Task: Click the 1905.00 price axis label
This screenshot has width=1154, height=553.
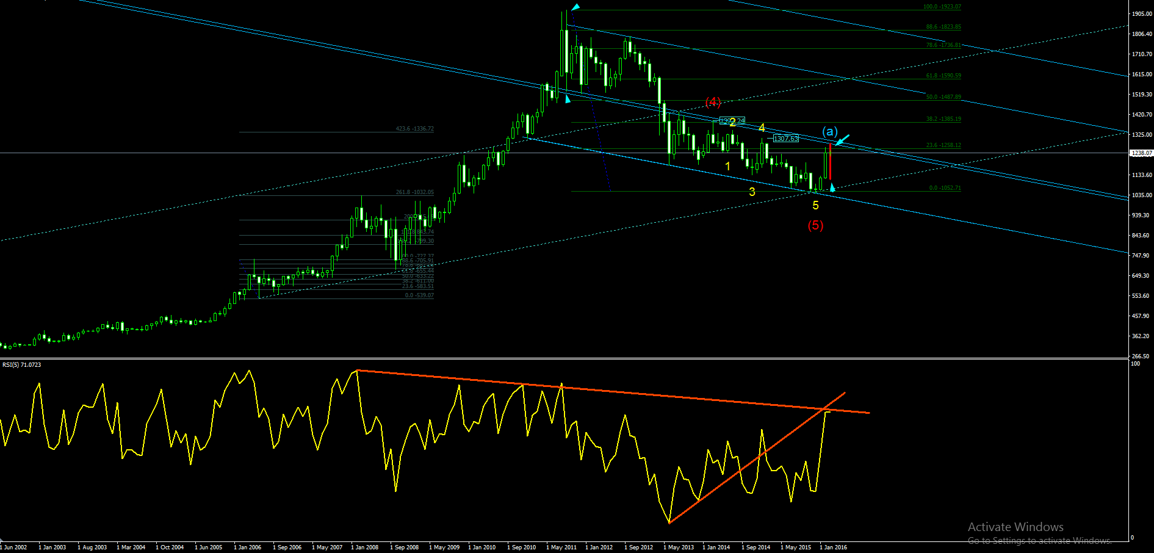Action: tap(1142, 13)
